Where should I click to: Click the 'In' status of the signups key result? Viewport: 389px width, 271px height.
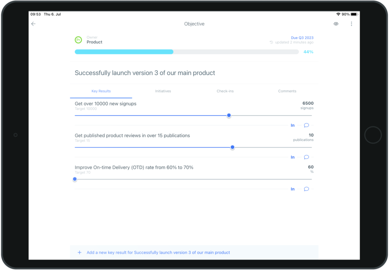[293, 125]
